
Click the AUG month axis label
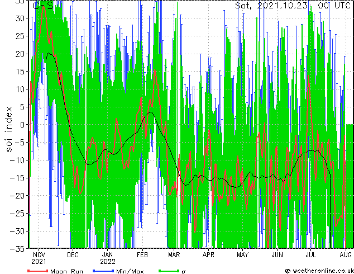pyautogui.click(x=346, y=255)
